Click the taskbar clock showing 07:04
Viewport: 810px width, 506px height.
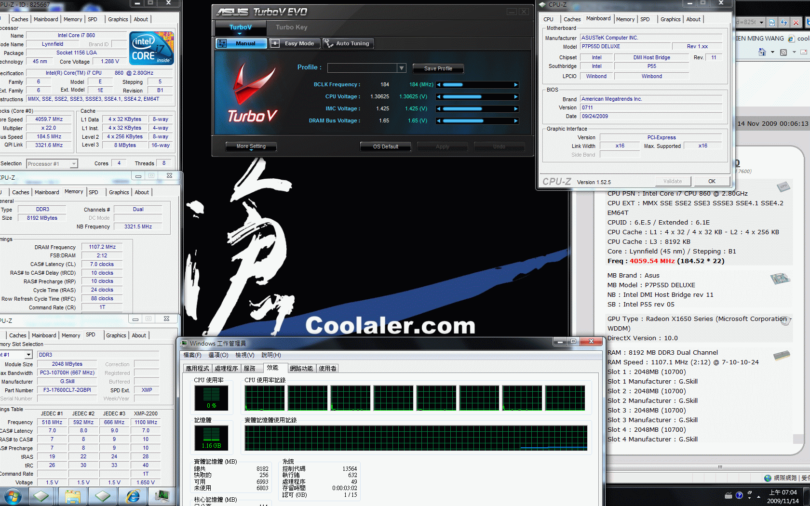point(783,496)
